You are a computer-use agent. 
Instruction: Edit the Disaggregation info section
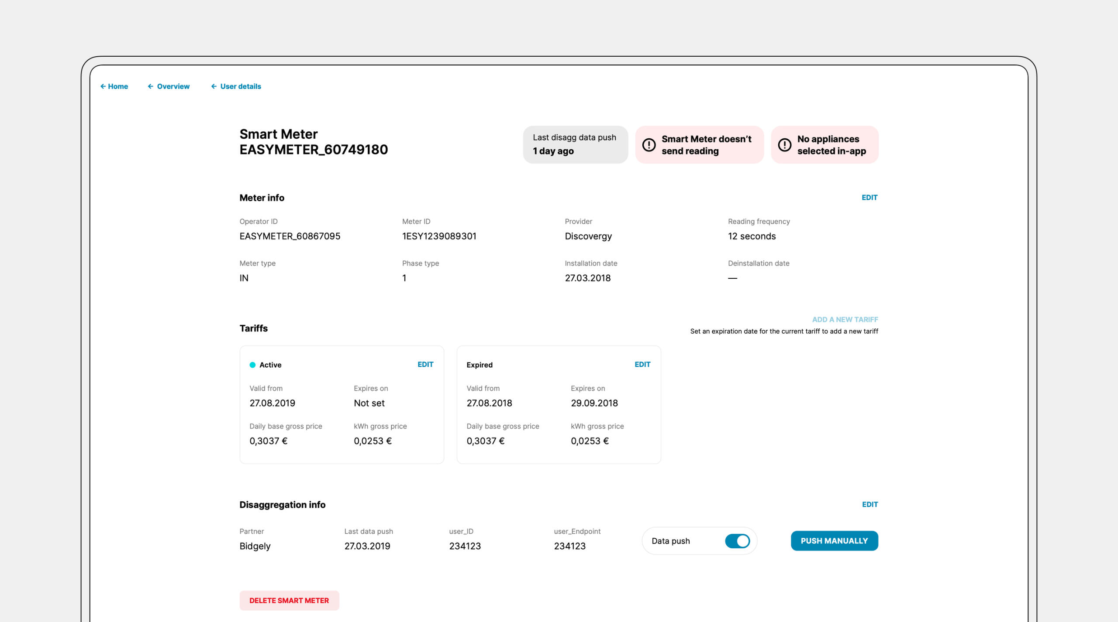coord(870,505)
